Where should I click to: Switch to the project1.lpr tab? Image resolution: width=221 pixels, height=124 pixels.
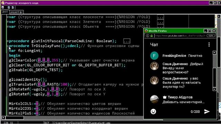16,12
